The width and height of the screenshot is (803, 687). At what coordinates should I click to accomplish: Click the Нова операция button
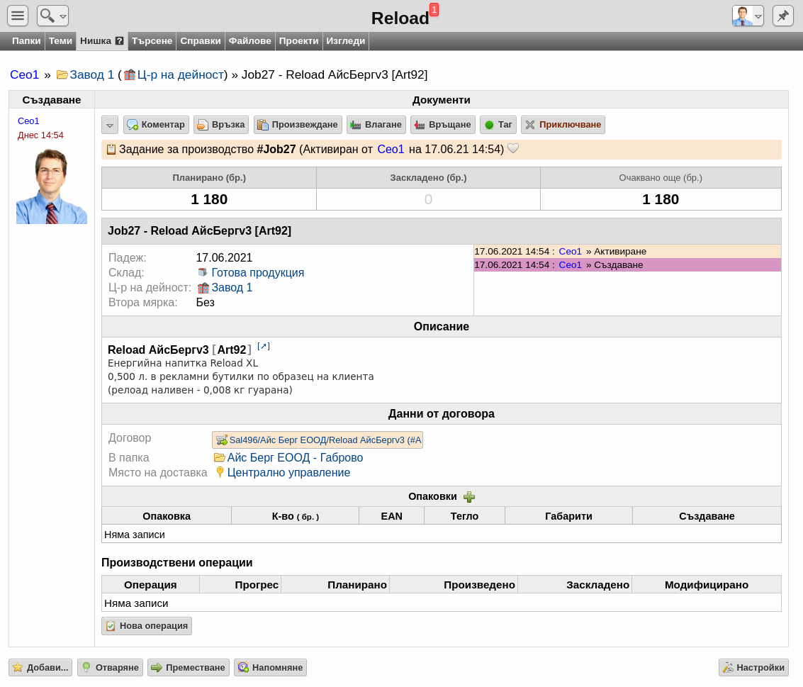coord(147,625)
